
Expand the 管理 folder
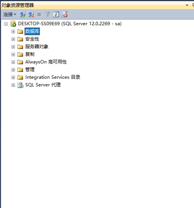pyautogui.click(x=13, y=70)
